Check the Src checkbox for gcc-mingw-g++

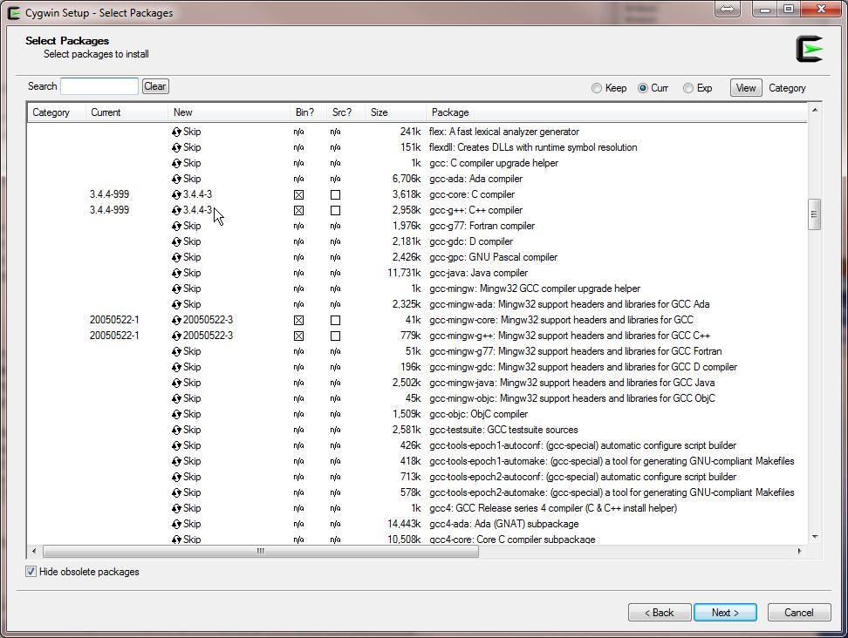[335, 336]
